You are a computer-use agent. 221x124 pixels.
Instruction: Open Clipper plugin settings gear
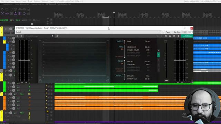click(x=179, y=36)
